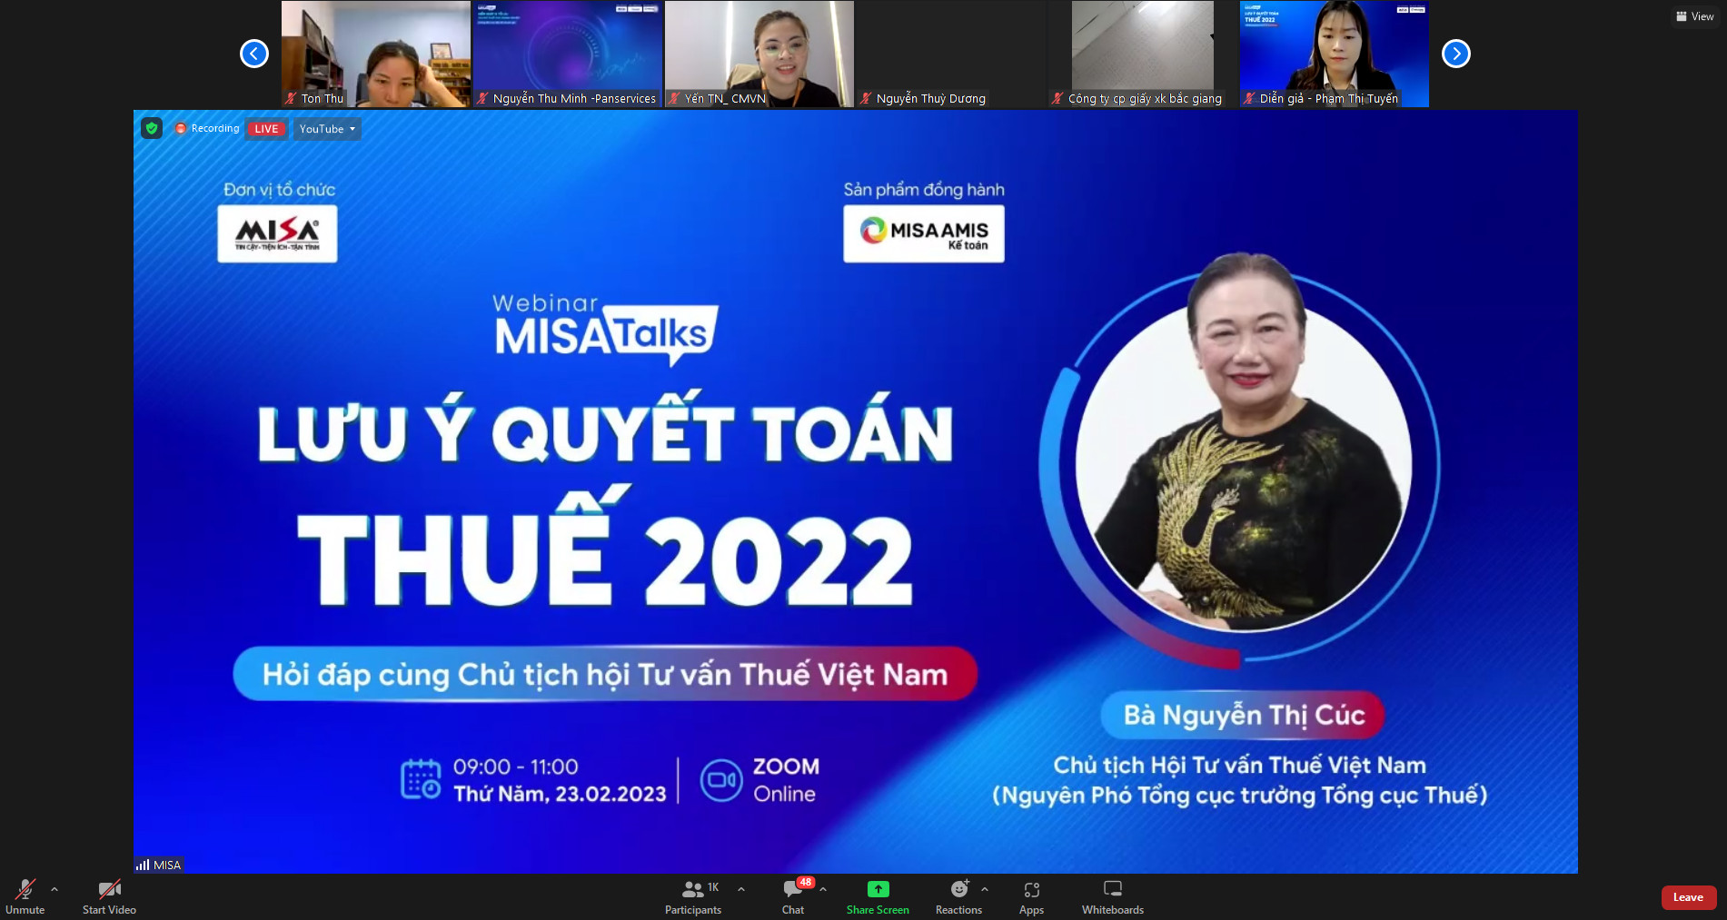Select Ton Thu video thumbnail

[376, 54]
